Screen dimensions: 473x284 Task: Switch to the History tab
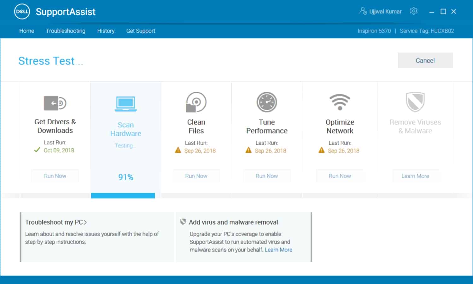(106, 31)
